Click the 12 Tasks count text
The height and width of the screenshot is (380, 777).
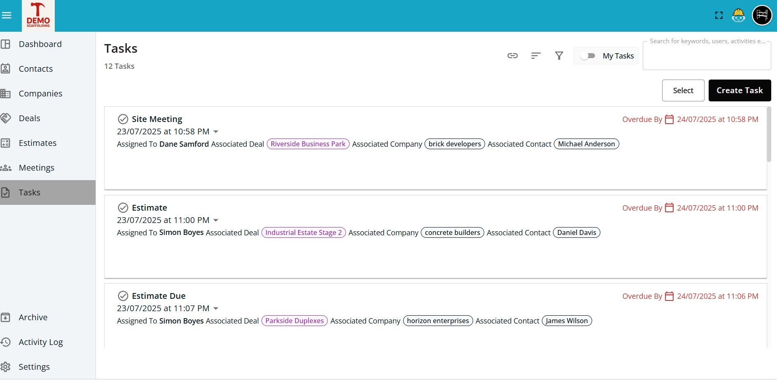[x=119, y=66]
